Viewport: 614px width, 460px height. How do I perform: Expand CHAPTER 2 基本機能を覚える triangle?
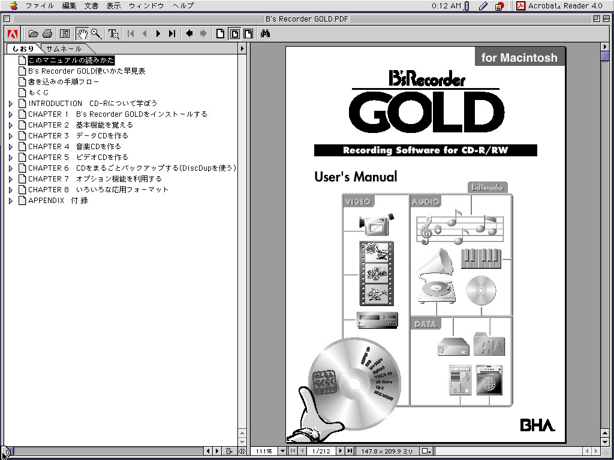(x=11, y=125)
